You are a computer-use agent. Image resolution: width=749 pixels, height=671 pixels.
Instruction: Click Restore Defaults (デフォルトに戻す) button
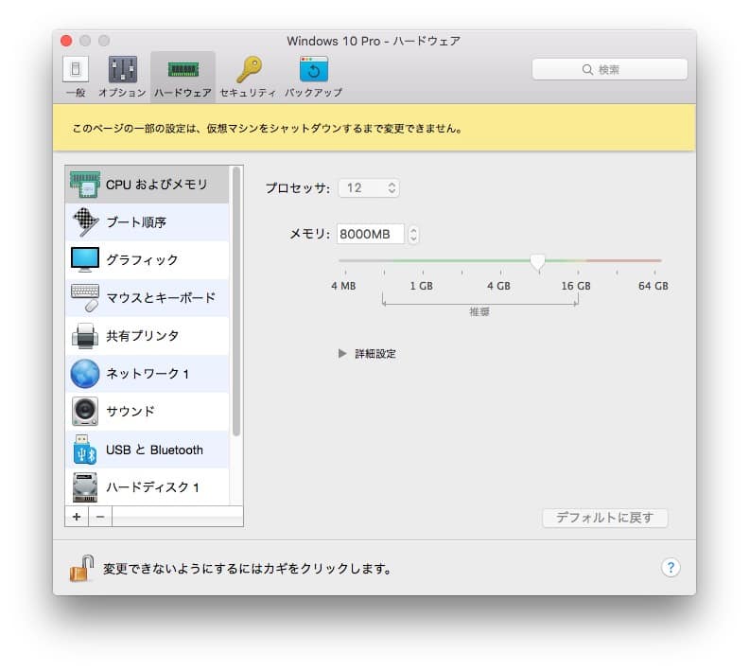click(604, 518)
